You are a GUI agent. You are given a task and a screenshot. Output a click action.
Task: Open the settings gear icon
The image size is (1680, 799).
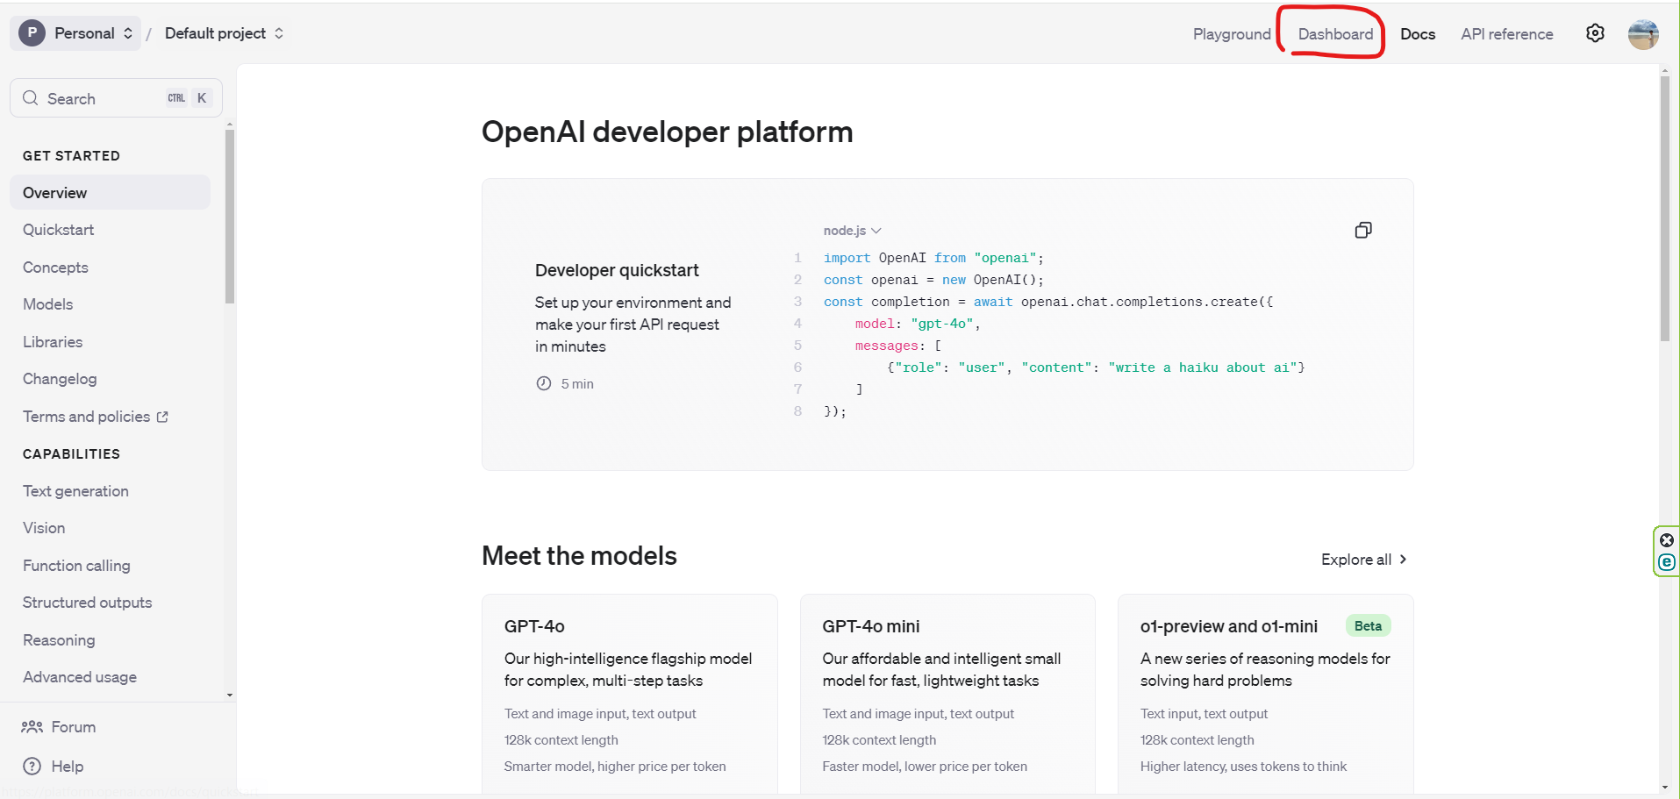1595,32
